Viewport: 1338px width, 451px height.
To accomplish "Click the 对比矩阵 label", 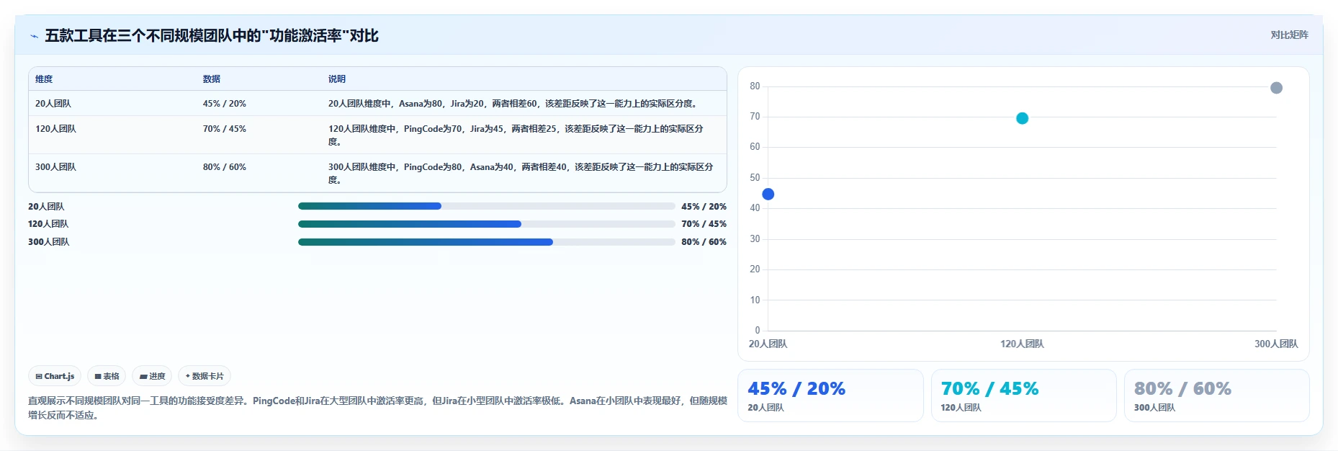I will (1289, 35).
